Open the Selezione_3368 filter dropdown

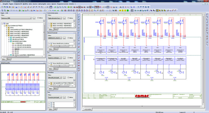30,18
